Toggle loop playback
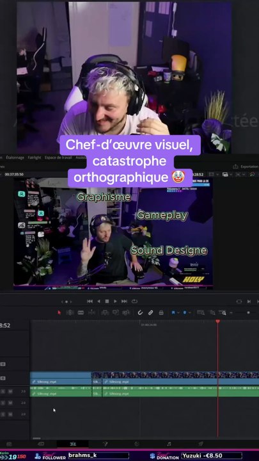Image resolution: width=259 pixels, height=461 pixels. (x=134, y=302)
